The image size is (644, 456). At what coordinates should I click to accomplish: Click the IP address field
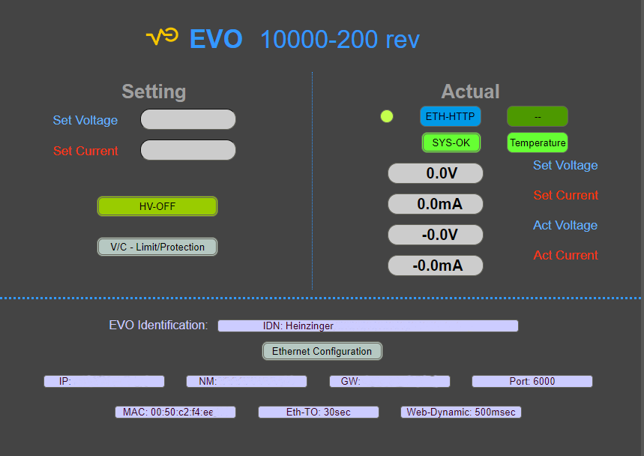click(x=104, y=382)
